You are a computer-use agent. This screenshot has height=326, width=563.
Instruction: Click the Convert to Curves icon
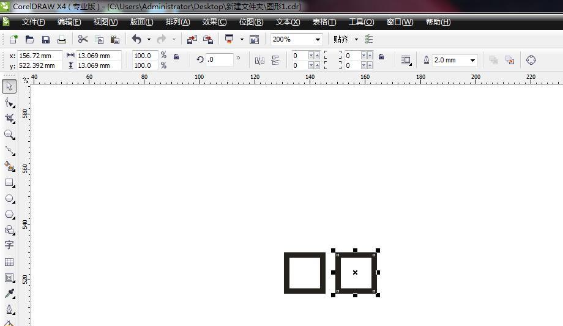point(531,60)
